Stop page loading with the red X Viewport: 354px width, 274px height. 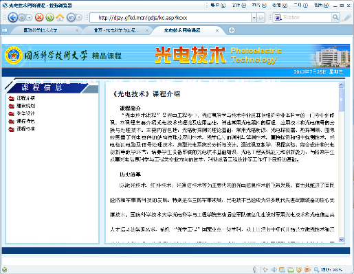point(39,17)
